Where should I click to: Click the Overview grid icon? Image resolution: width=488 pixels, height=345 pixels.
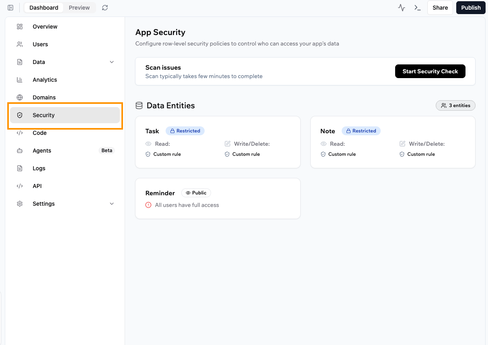point(20,27)
